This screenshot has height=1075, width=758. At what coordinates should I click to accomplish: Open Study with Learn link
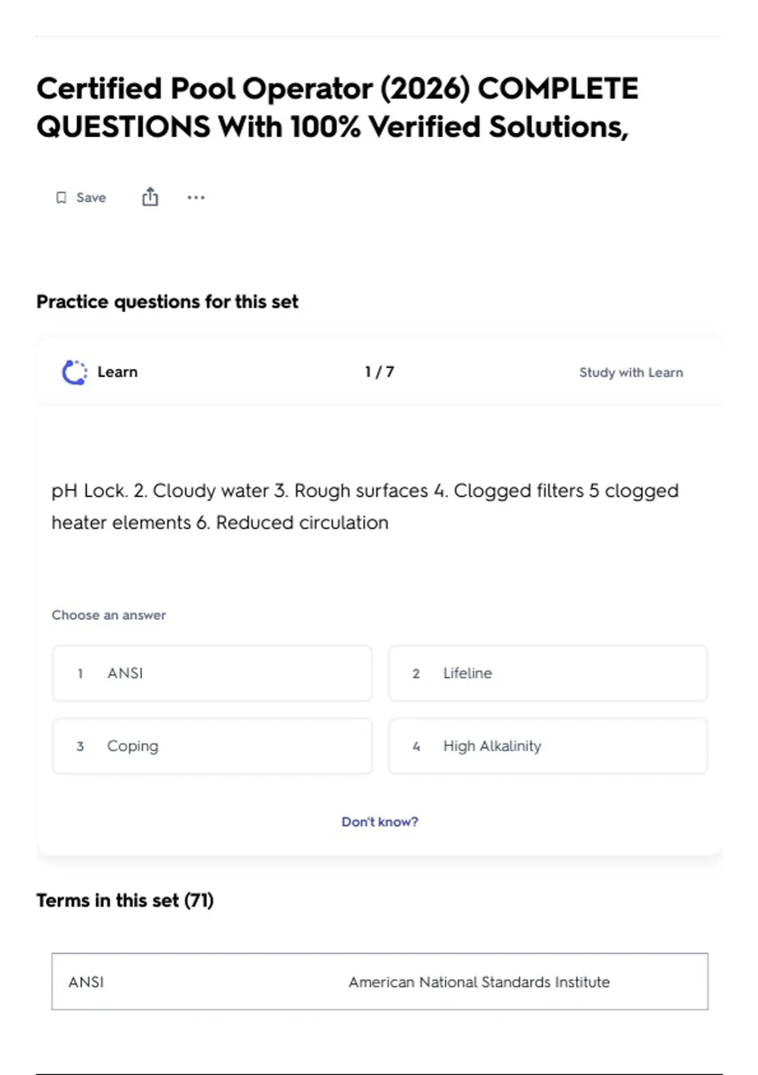630,372
